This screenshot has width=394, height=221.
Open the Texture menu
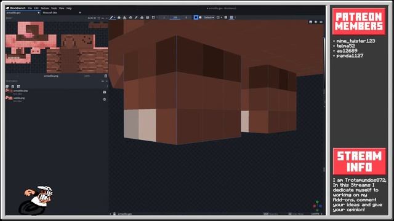tap(45, 8)
